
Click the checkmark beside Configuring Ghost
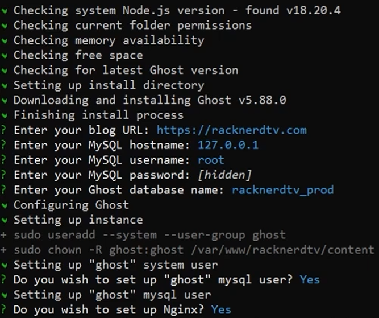tap(4, 206)
